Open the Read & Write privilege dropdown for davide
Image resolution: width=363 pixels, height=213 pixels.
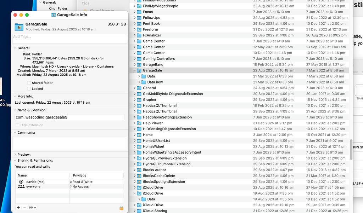pyautogui.click(x=83, y=182)
